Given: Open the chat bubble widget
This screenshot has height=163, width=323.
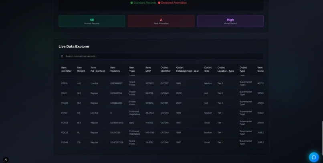Looking at the screenshot, I should pyautogui.click(x=314, y=157).
